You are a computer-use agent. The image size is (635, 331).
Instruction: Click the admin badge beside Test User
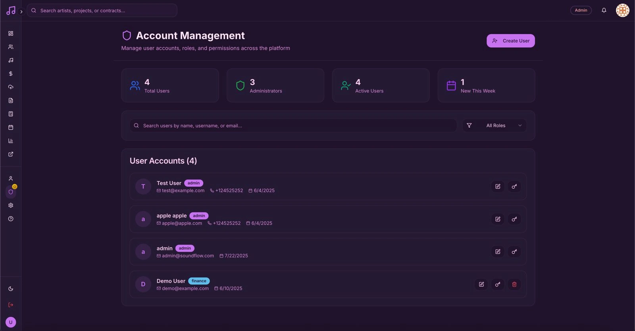tap(194, 183)
